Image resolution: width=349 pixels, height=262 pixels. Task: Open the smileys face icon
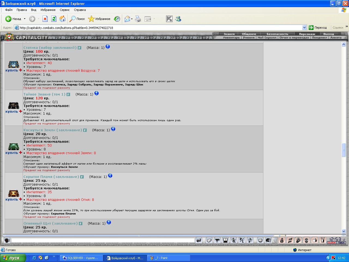click(260, 240)
